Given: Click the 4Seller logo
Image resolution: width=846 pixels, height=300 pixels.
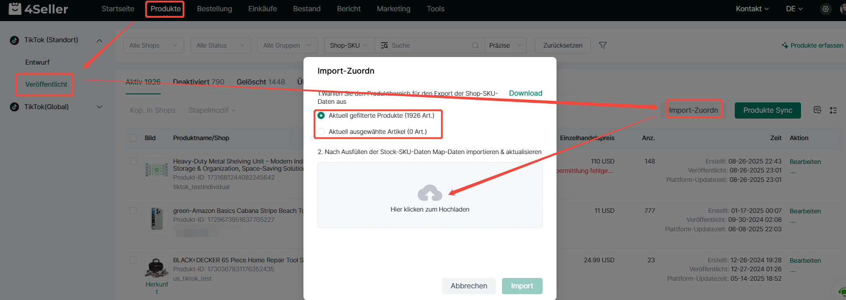Looking at the screenshot, I should tap(38, 9).
